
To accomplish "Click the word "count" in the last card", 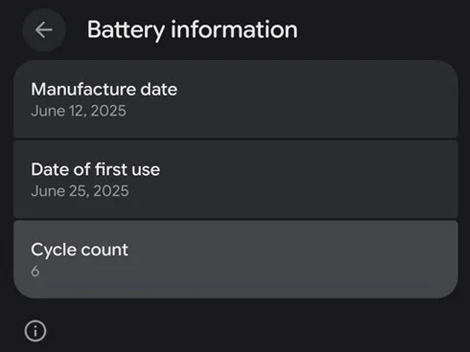I will coord(106,250).
